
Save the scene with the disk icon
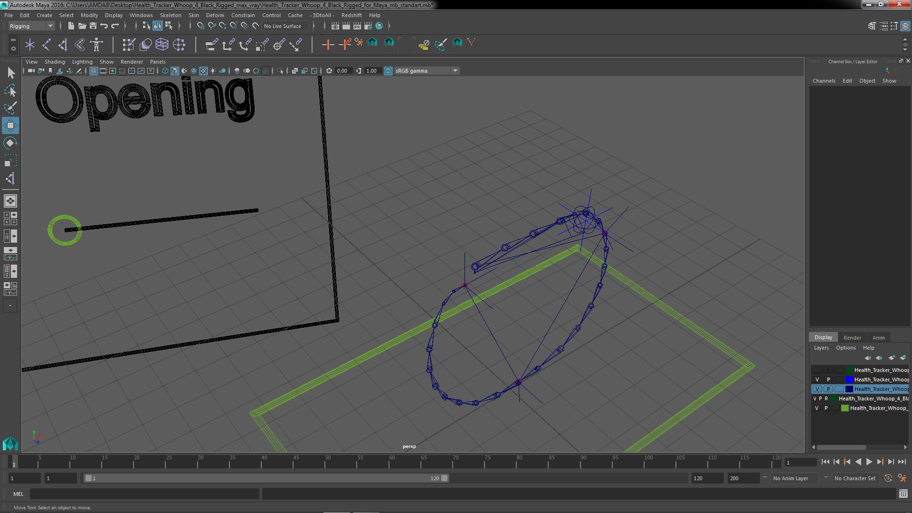(93, 26)
